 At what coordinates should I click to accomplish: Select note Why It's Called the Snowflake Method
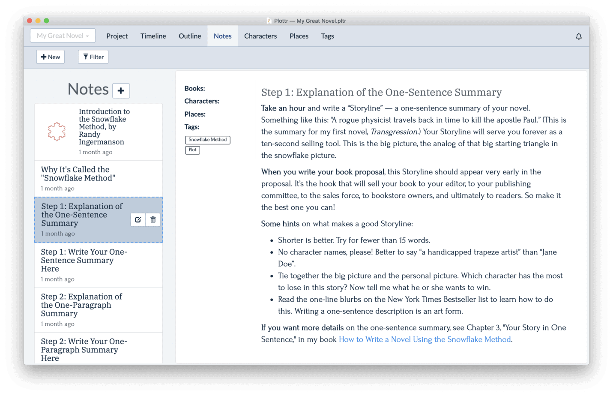pyautogui.click(x=99, y=179)
